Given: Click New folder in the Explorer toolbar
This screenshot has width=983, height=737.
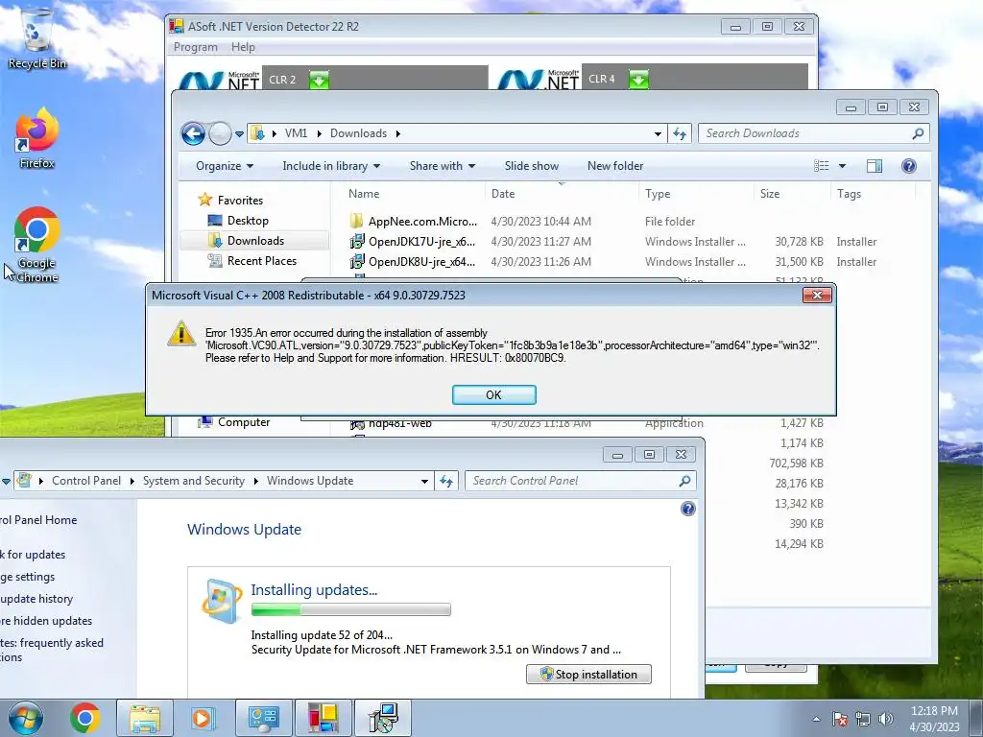Looking at the screenshot, I should (x=615, y=166).
